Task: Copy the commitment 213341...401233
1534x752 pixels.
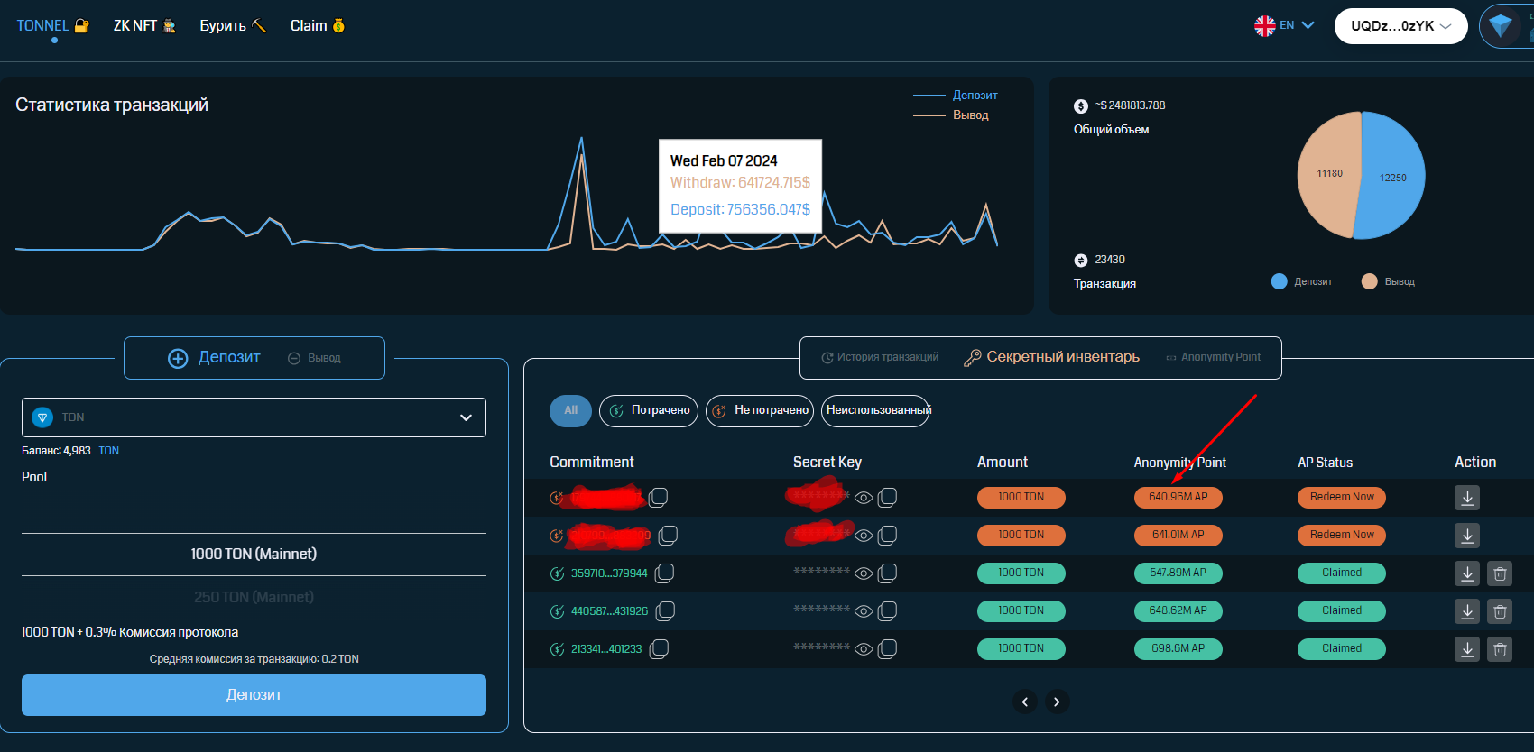Action: 659,649
